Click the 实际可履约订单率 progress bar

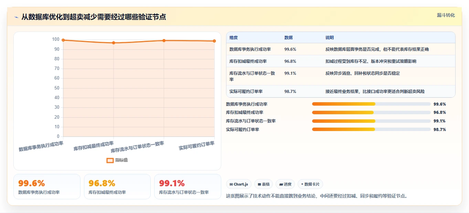[x=371, y=129]
